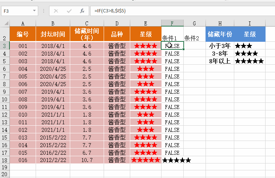Screen dimensions: 275x178
Task: Select storage time 1.8 in row 12
Action: pyautogui.click(x=87, y=114)
